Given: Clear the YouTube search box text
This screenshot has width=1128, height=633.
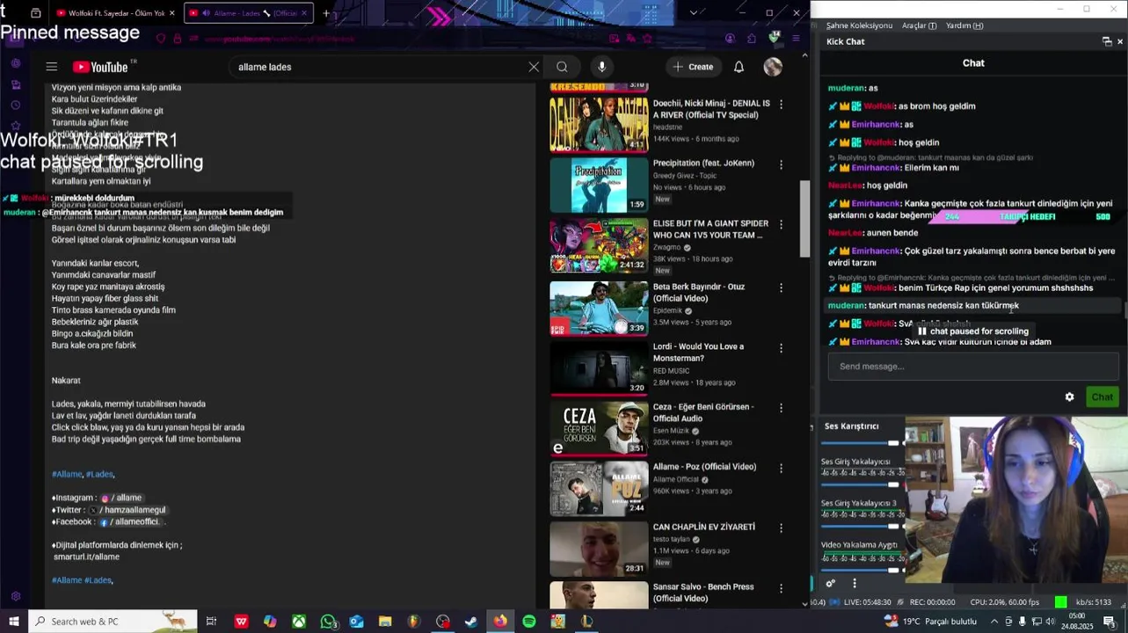Looking at the screenshot, I should coord(534,67).
